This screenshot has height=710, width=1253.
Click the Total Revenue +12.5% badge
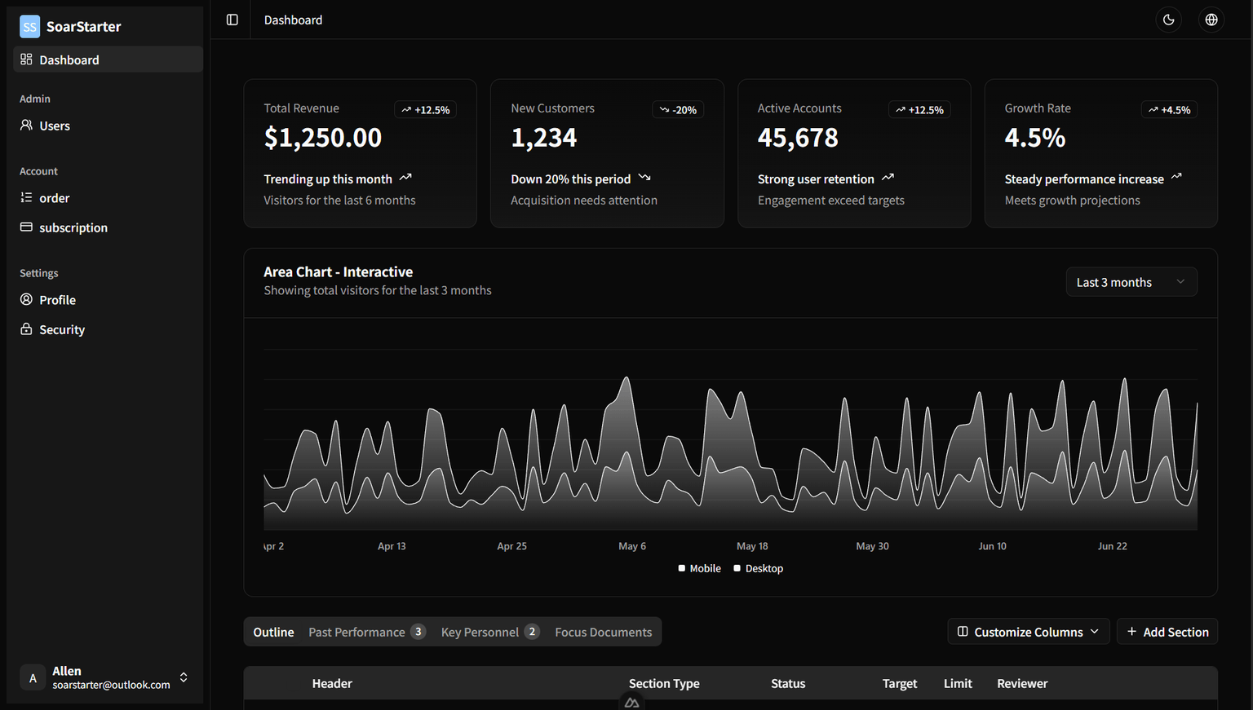[425, 110]
